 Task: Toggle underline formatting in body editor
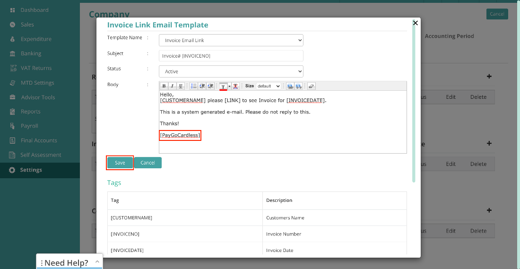click(181, 86)
